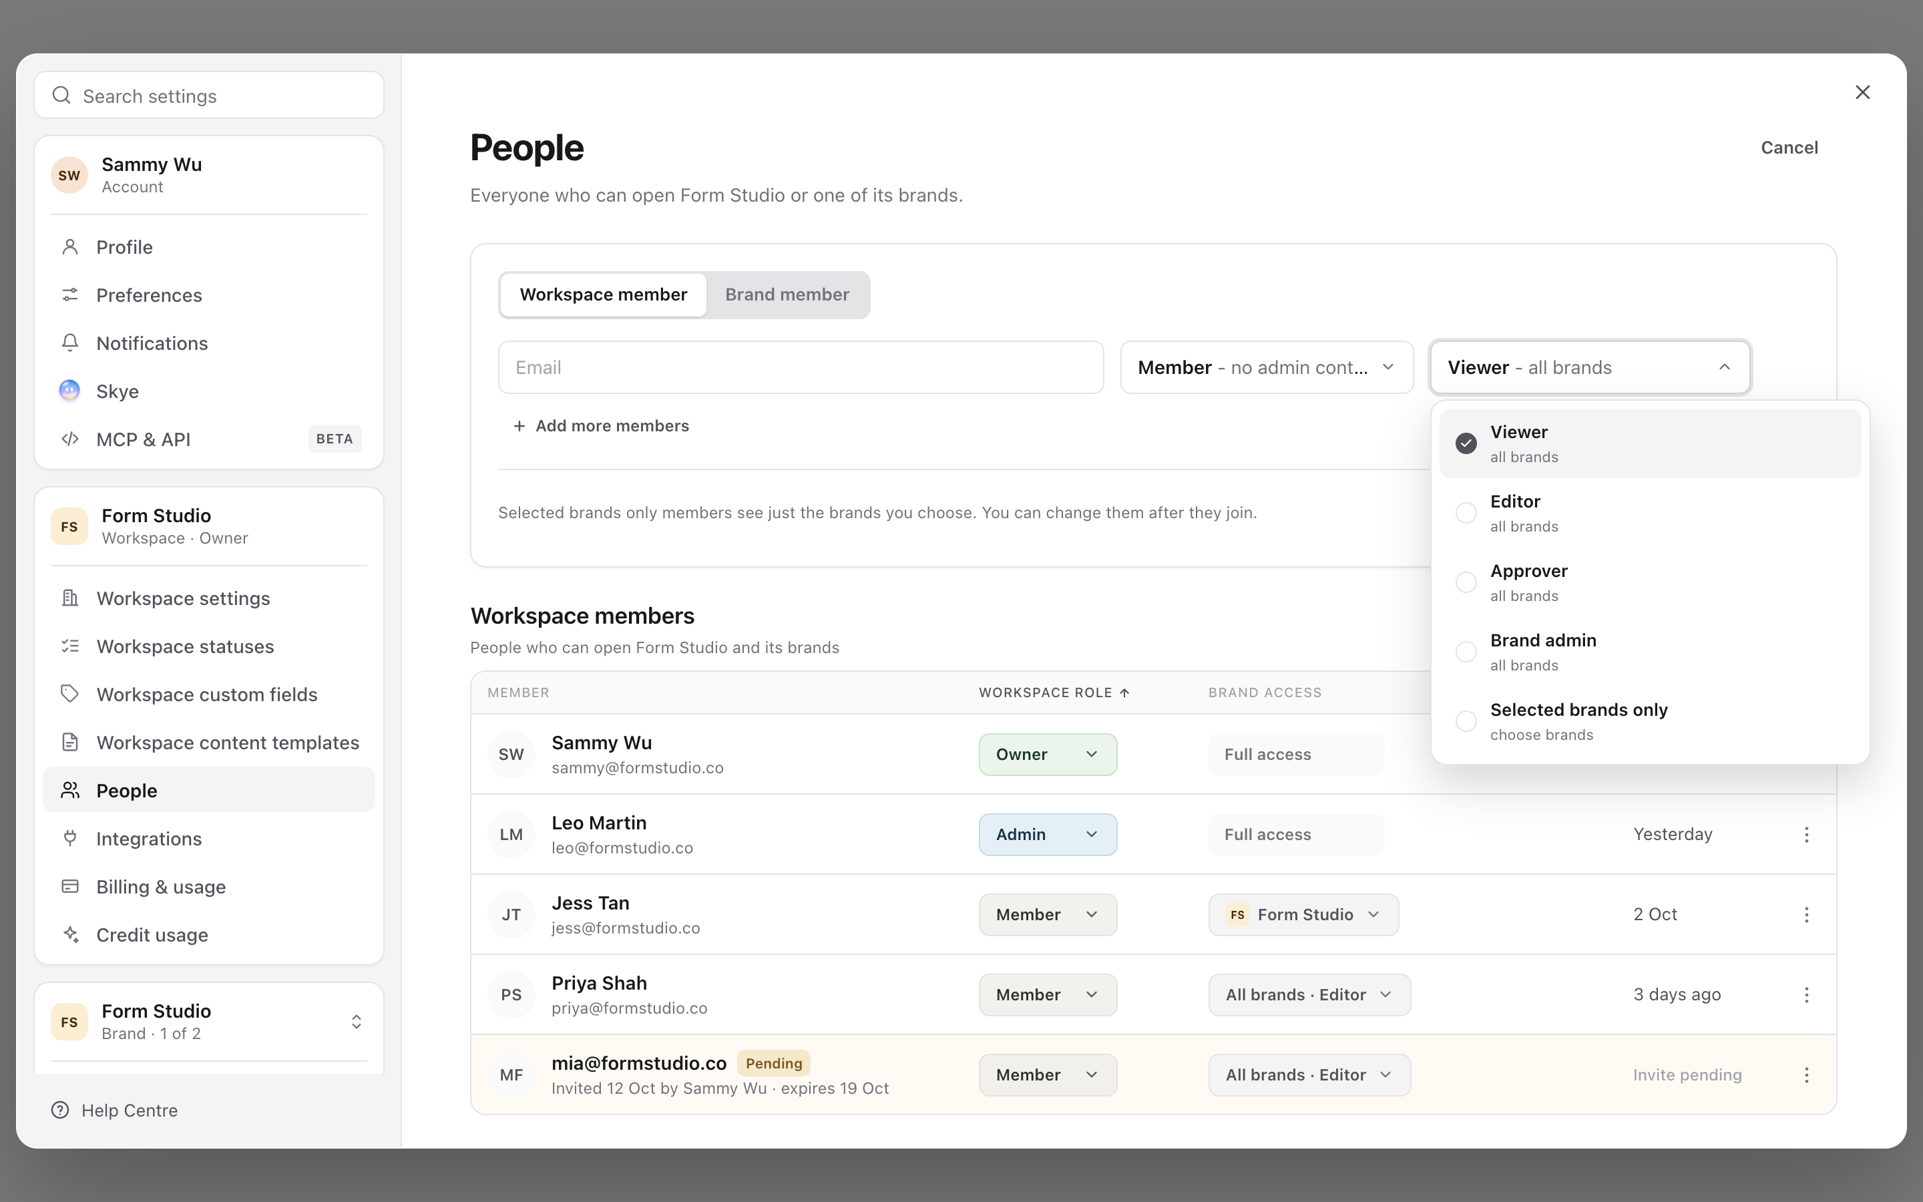The height and width of the screenshot is (1202, 1923).
Task: Open Sammy Wu Account section
Action: click(208, 175)
